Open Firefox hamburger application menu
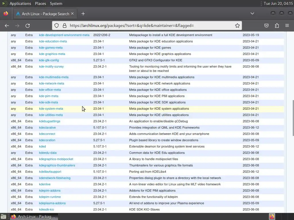Image resolution: width=294 pixels, height=220 pixels. pos(287,25)
